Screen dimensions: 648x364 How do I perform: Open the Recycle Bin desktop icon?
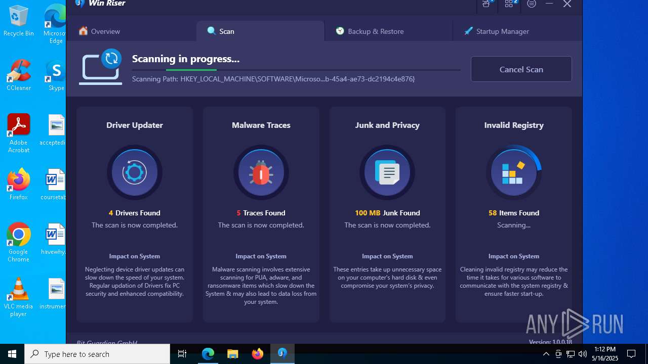pyautogui.click(x=18, y=21)
